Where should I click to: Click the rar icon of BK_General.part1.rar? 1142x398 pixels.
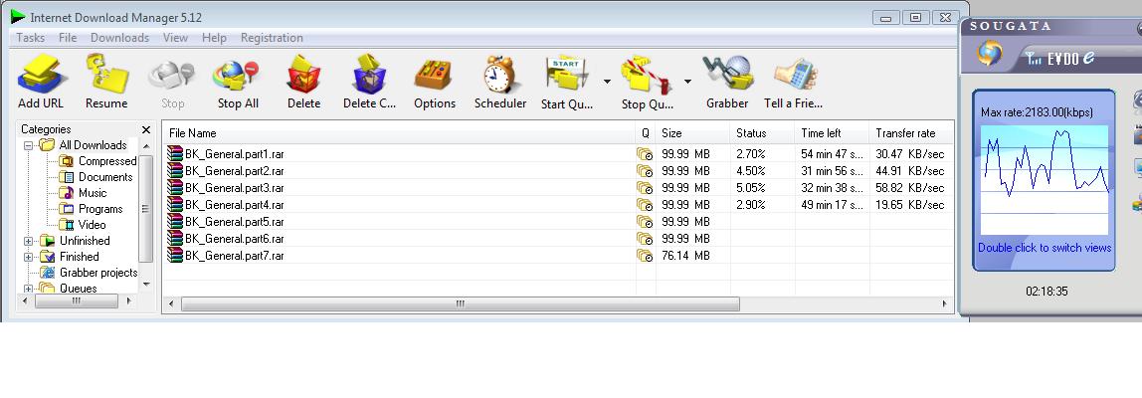[175, 154]
